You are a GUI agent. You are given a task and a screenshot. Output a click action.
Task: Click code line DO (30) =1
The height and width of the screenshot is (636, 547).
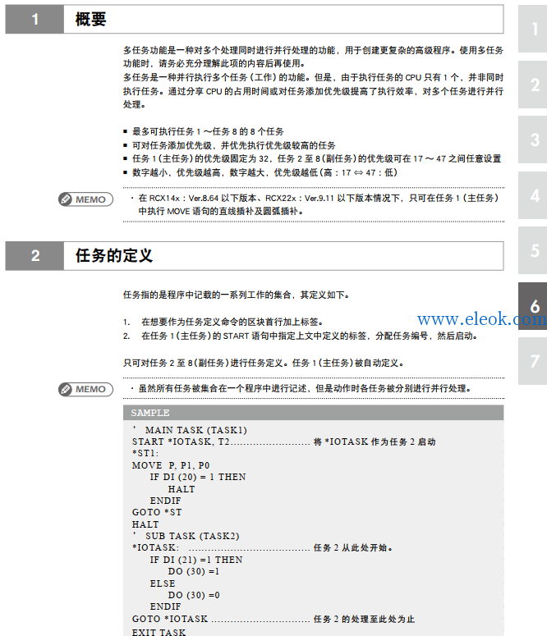194,571
